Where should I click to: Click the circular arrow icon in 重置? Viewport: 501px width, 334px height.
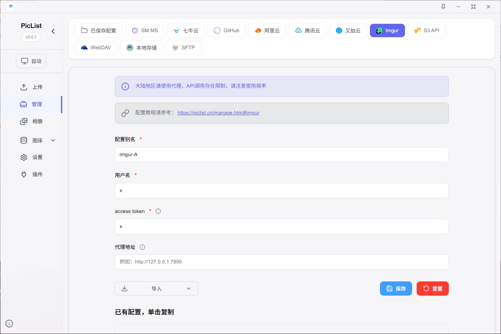[426, 288]
